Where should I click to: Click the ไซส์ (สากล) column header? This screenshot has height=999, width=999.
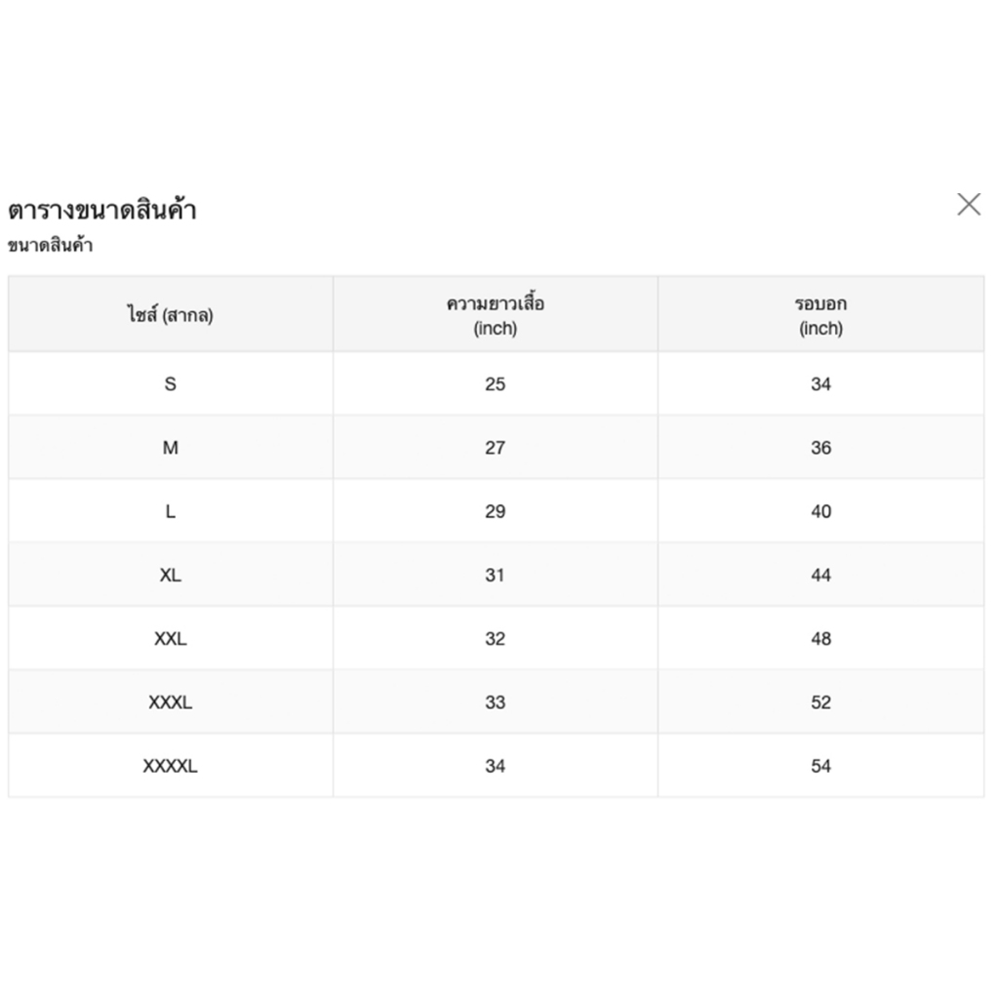(171, 315)
